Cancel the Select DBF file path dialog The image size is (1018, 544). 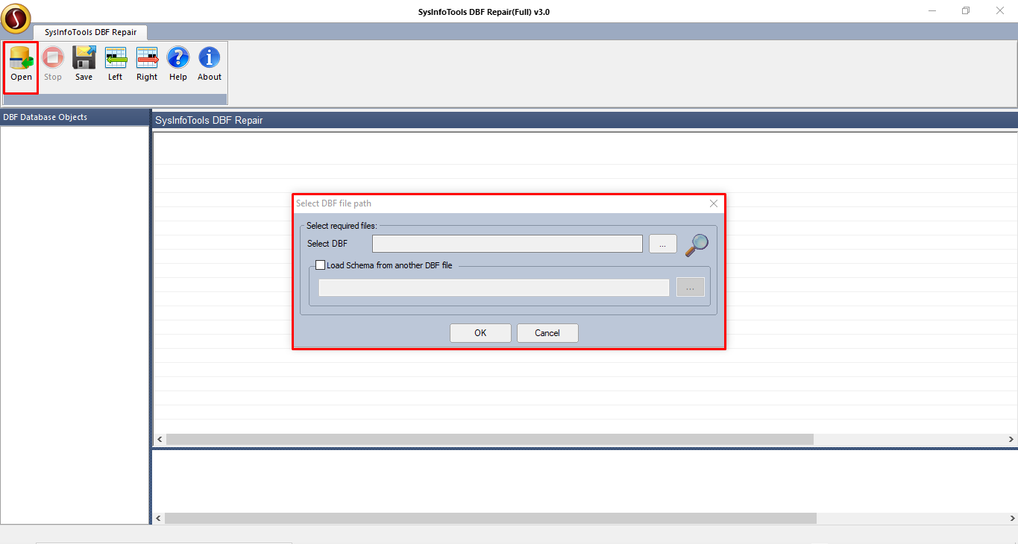[x=547, y=333]
